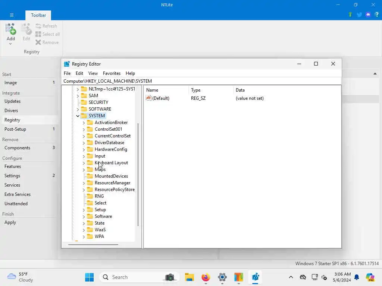Viewport: 382px width, 286px height.
Task: Open the Settings gear in taskbar
Action: [222, 277]
